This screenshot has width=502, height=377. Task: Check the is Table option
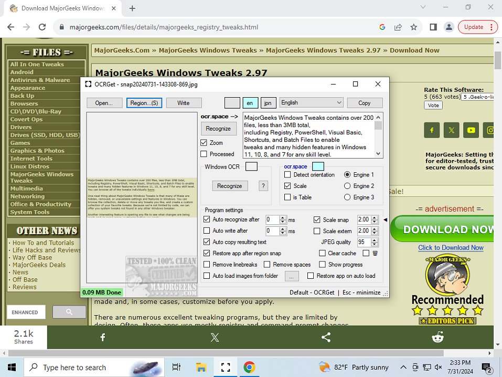287,197
